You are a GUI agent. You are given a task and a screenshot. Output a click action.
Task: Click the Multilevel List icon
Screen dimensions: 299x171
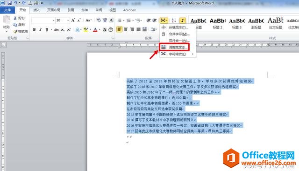(x=138, y=20)
